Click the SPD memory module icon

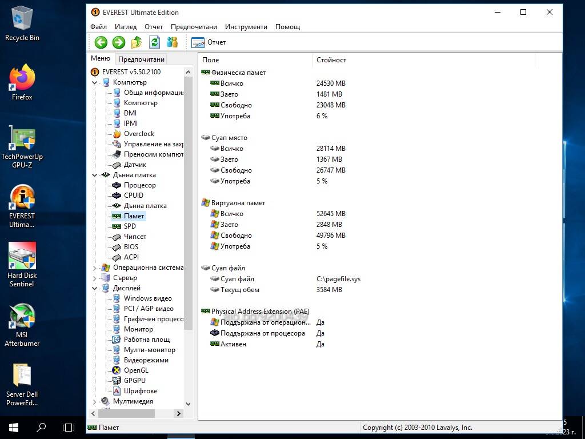click(x=117, y=226)
